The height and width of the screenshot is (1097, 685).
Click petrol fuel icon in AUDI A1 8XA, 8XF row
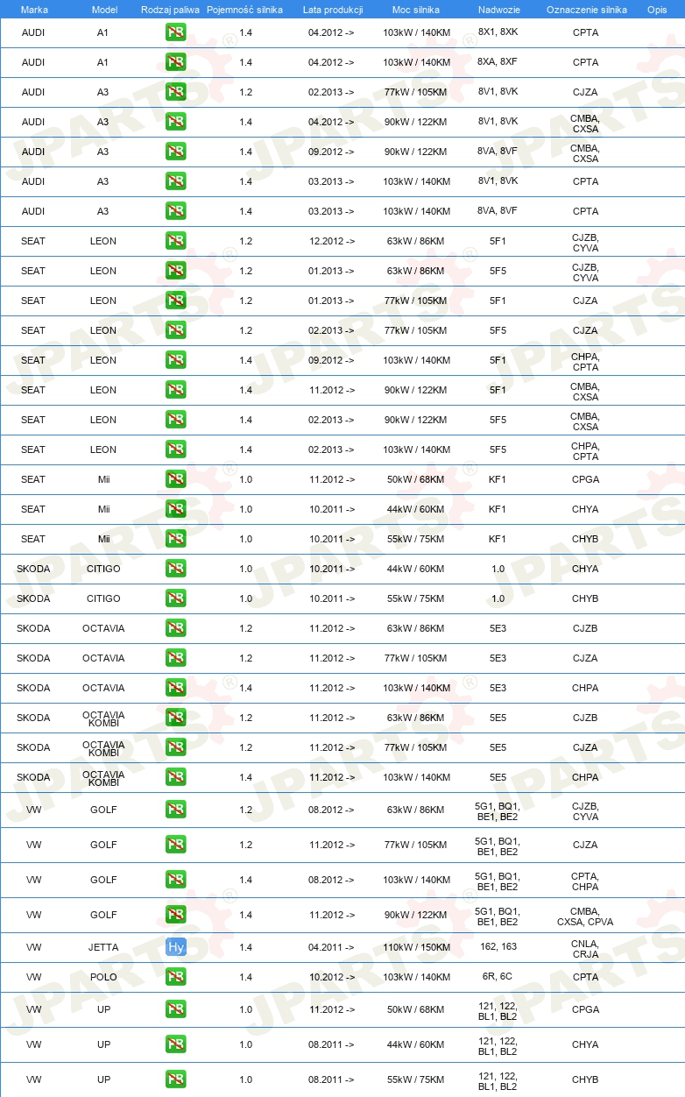pos(175,62)
